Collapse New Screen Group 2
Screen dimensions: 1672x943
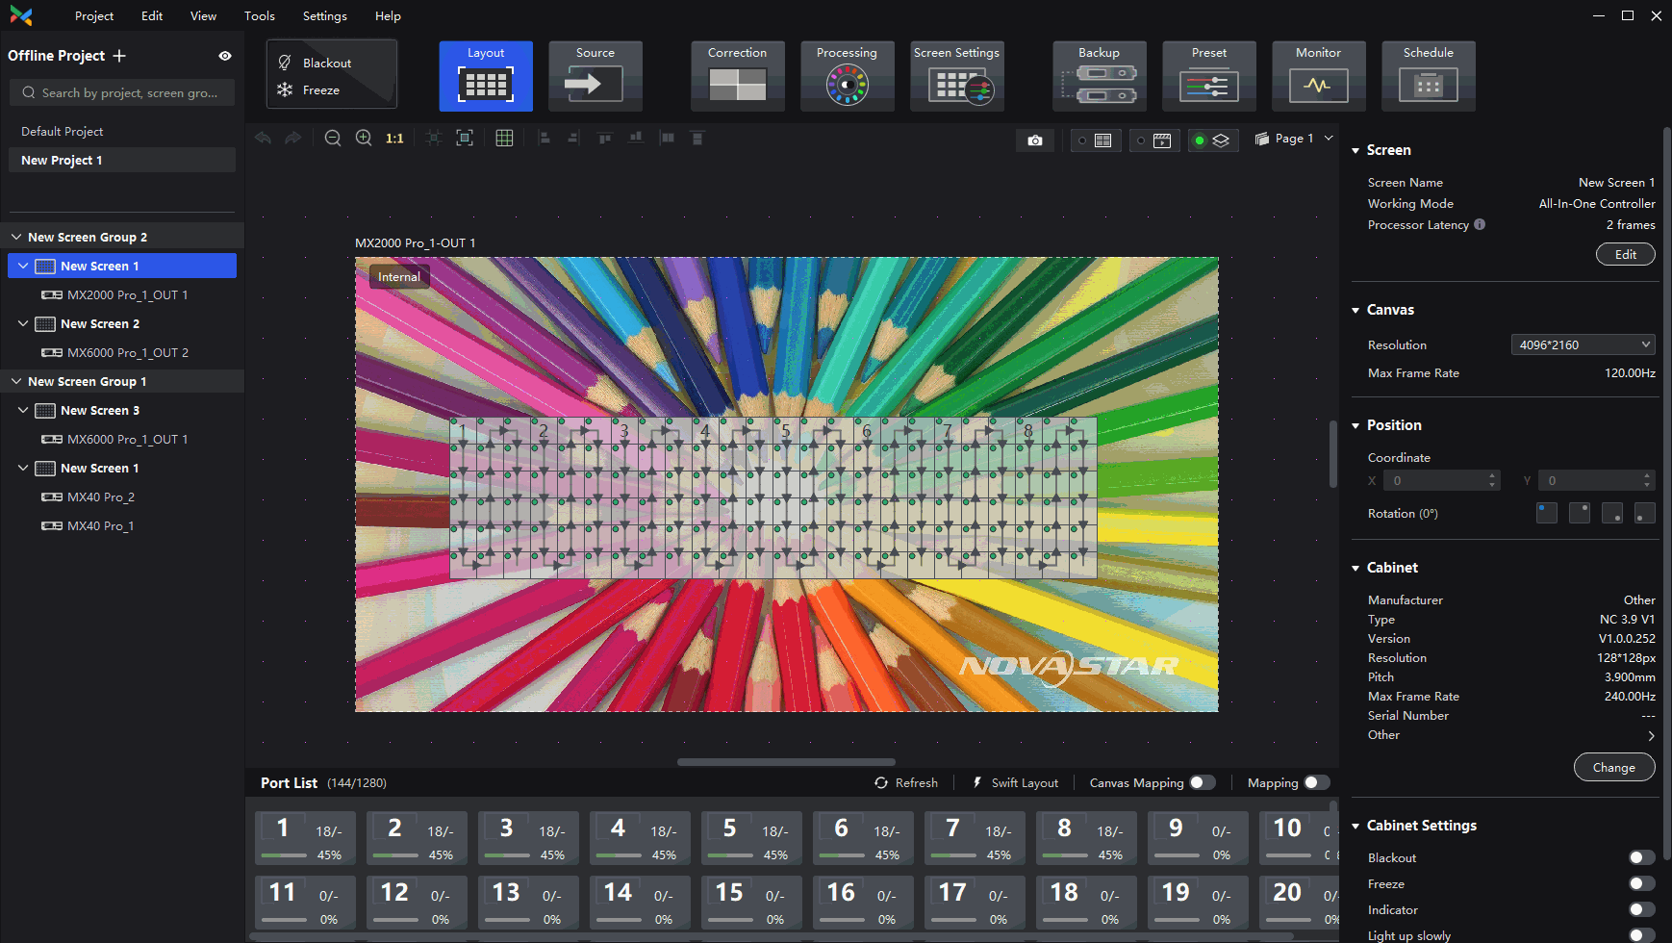pyautogui.click(x=16, y=237)
